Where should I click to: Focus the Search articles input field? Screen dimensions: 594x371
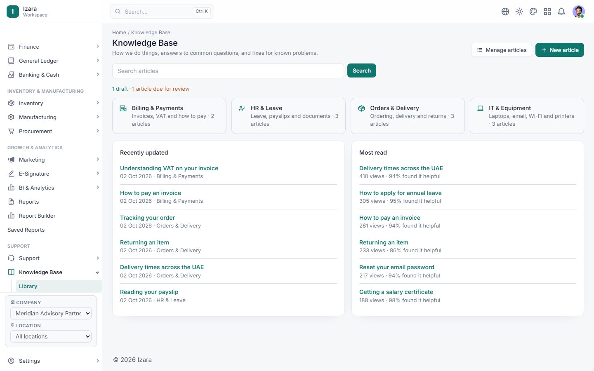coord(228,71)
